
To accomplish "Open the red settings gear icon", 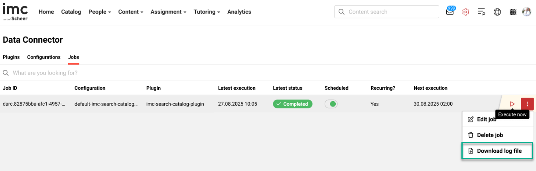I will point(465,12).
